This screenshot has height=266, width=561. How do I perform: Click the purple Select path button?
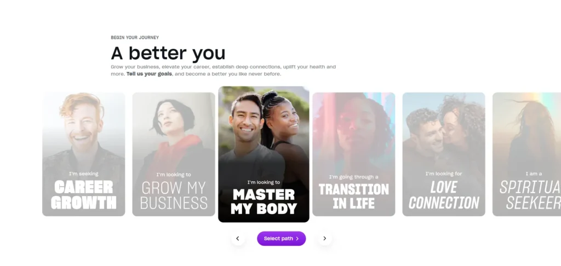click(x=281, y=239)
